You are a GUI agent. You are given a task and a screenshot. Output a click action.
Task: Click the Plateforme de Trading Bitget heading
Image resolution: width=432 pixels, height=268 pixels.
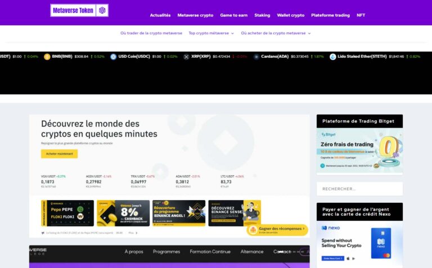click(358, 121)
